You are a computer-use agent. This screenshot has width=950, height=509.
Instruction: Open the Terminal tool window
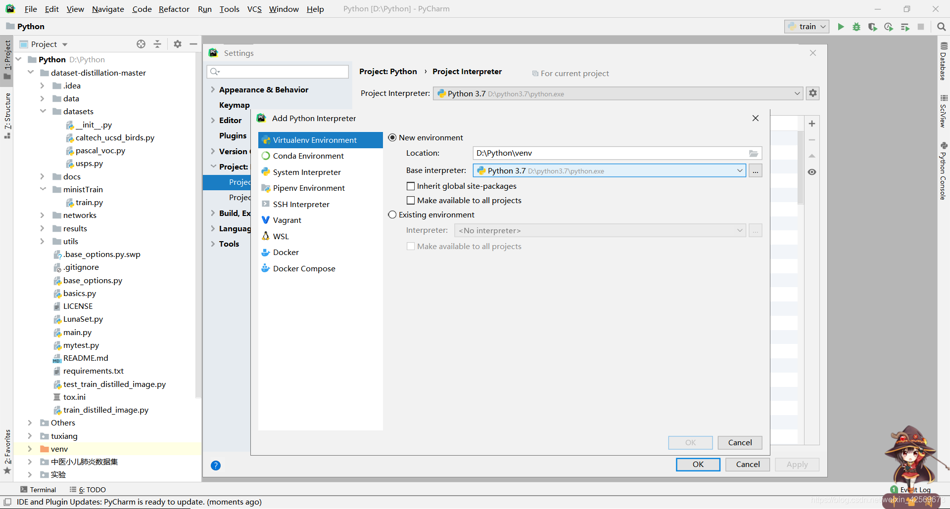[38, 490]
